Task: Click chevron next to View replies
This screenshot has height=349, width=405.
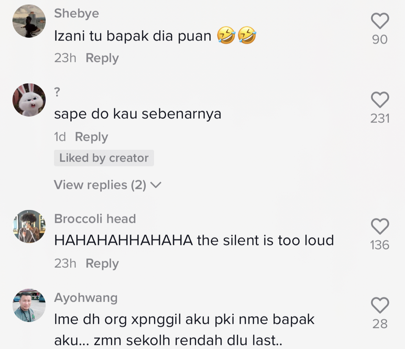Action: click(x=156, y=185)
